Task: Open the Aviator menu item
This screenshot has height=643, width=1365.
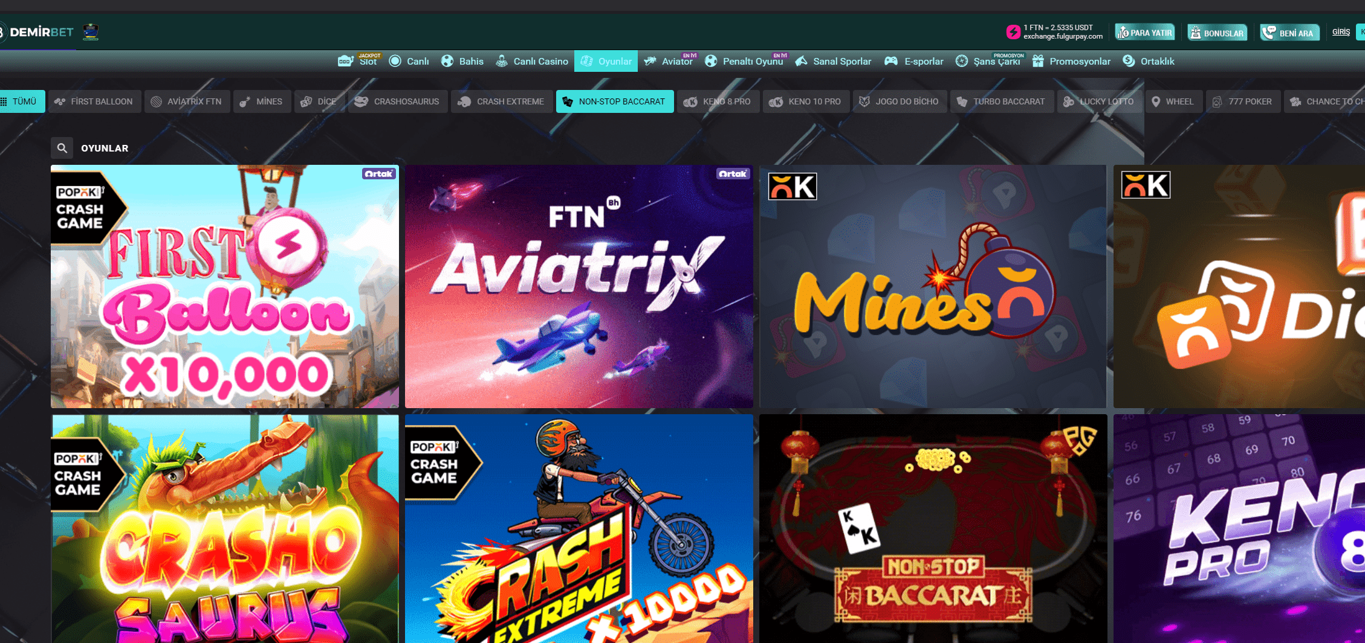Action: click(x=677, y=62)
